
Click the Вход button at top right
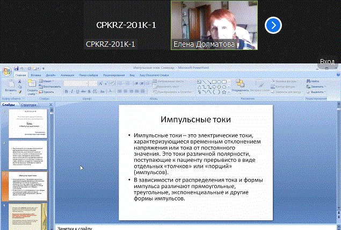[x=327, y=62]
